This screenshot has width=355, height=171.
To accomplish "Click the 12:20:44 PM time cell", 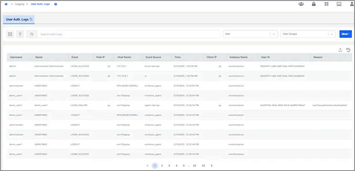I will tap(186, 154).
